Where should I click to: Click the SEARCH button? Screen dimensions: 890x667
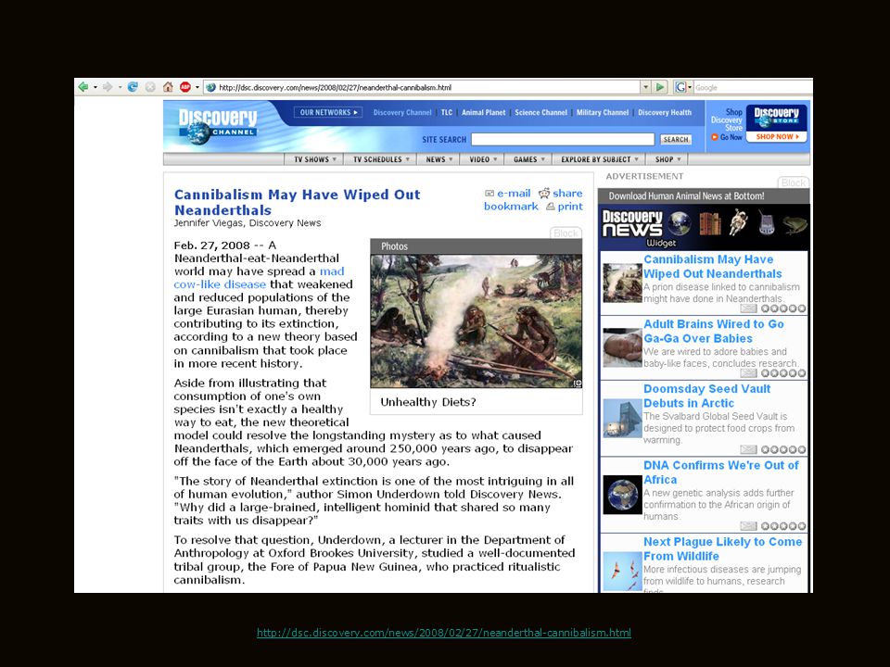pos(676,139)
